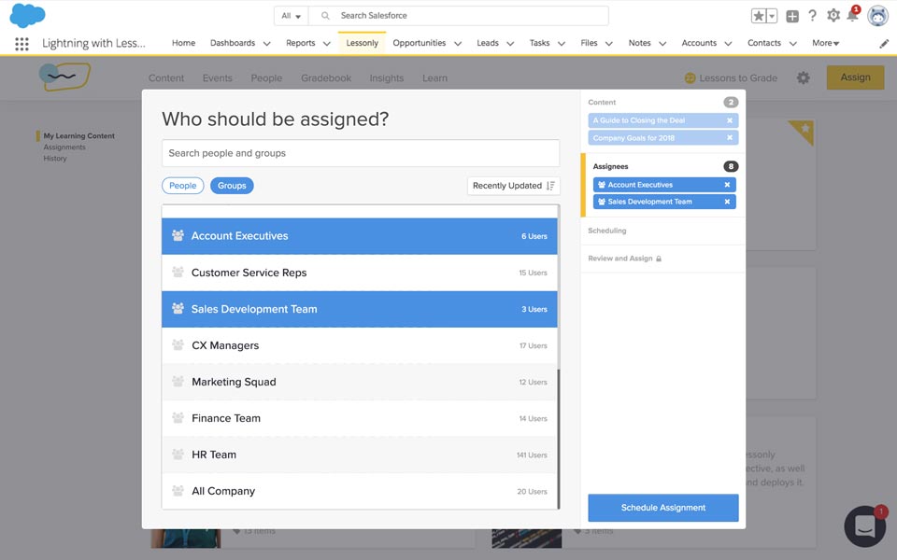Viewport: 897px width, 560px height.
Task: Open the App Launcher grid icon
Action: [21, 44]
